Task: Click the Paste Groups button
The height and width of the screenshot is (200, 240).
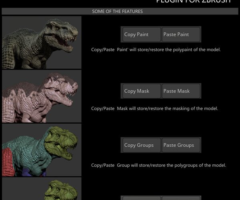Action: point(181,145)
